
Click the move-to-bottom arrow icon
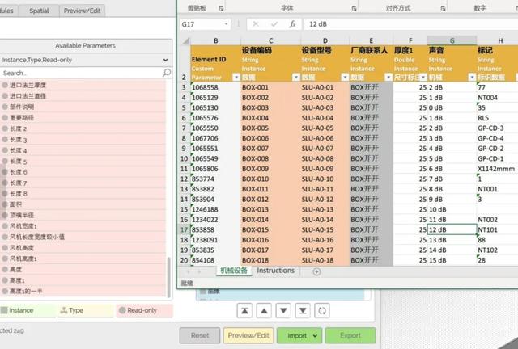(x=304, y=310)
